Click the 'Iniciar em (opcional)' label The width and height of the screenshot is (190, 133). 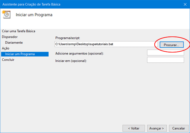click(71, 61)
